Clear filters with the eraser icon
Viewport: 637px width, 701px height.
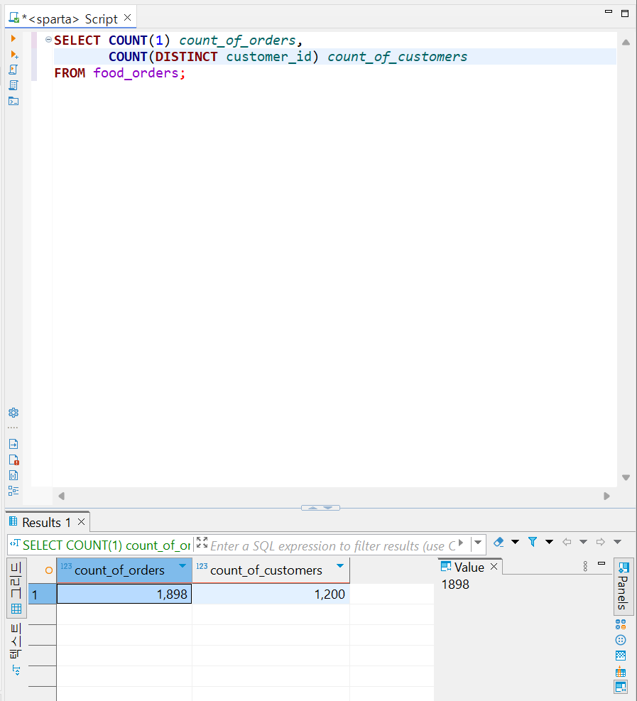tap(499, 542)
